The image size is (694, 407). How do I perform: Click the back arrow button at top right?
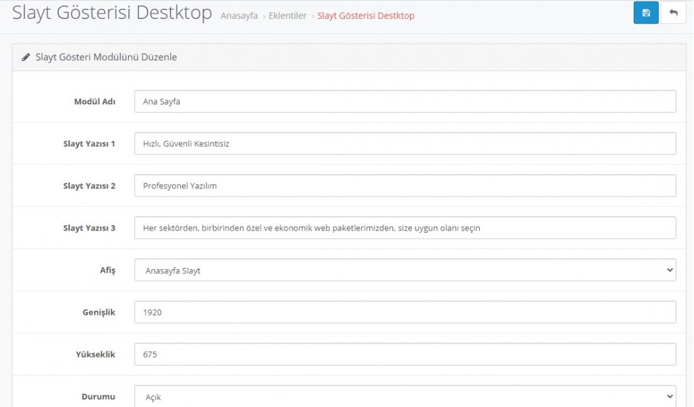[x=673, y=13]
